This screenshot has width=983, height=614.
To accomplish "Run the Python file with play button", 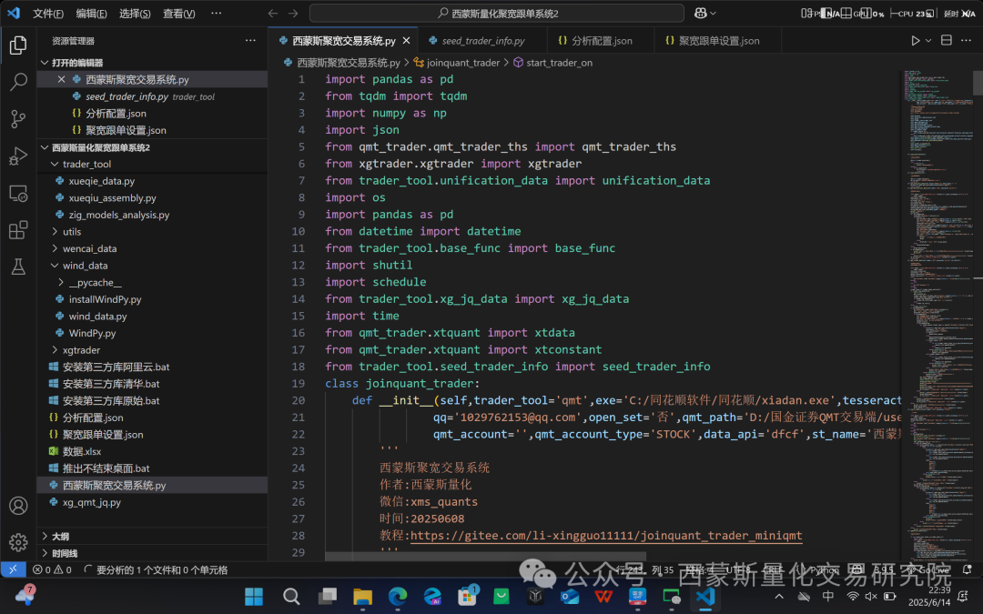I will tap(916, 41).
